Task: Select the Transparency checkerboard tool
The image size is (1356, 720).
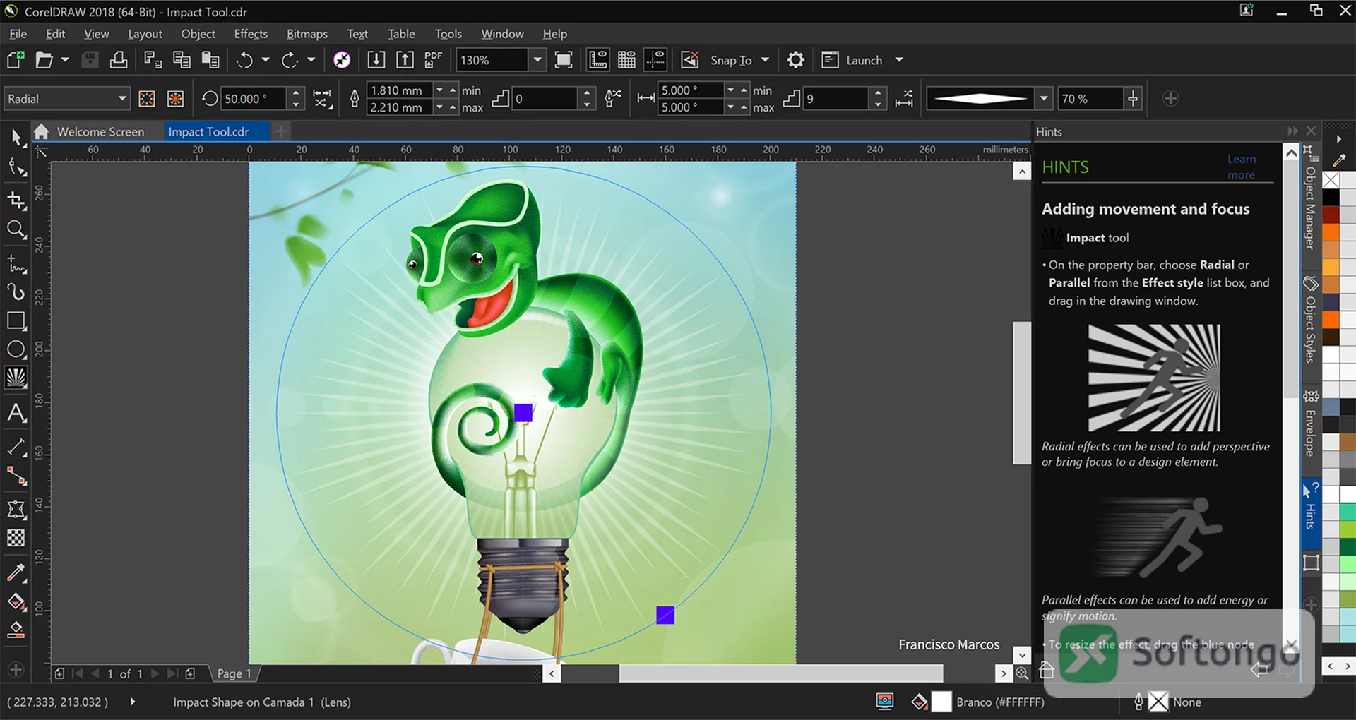Action: 16,538
